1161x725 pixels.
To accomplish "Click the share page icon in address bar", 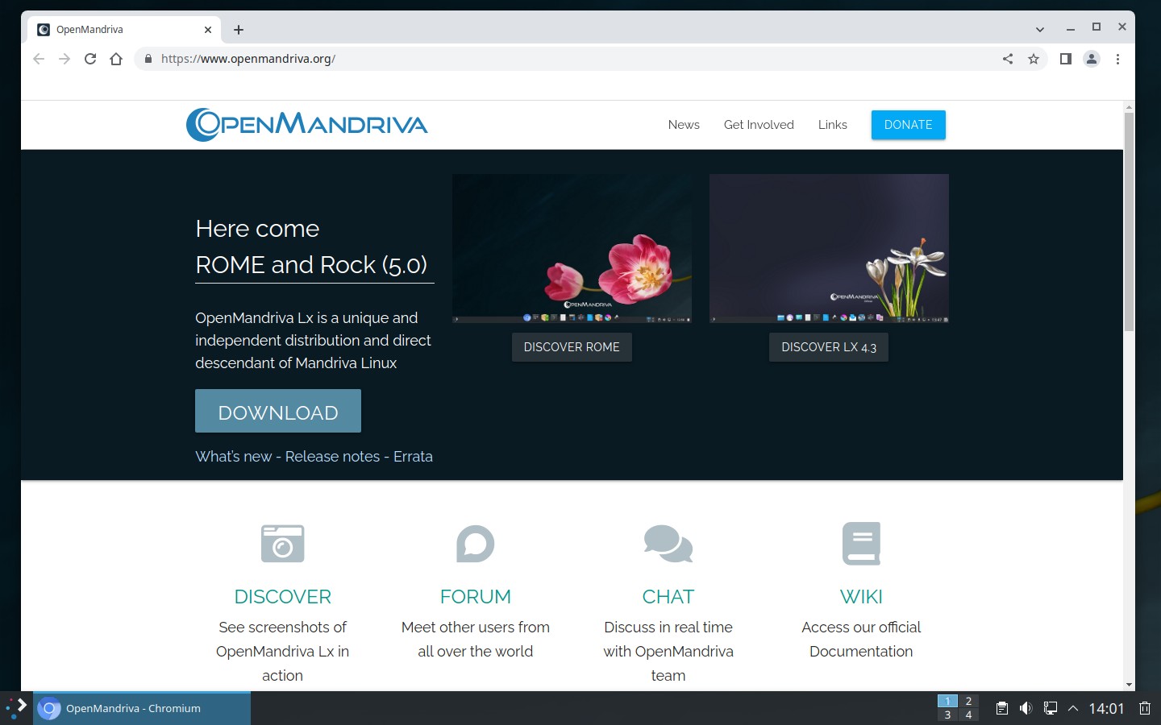I will coord(1008,59).
